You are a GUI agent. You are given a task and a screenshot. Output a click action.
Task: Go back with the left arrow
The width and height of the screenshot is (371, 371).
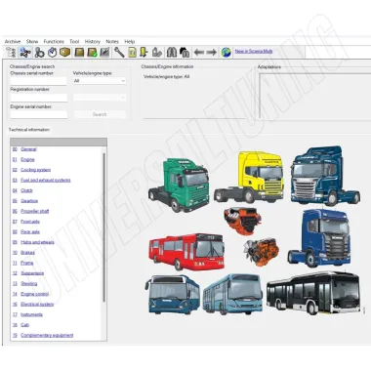pyautogui.click(x=198, y=52)
